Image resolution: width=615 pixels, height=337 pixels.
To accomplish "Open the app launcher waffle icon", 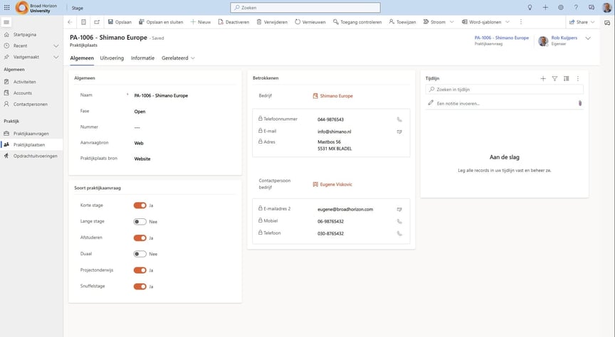I will (7, 7).
